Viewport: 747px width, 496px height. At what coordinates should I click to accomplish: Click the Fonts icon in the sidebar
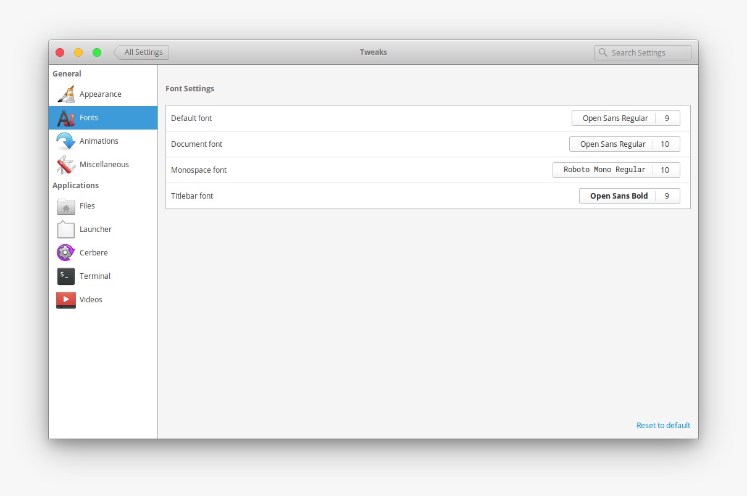click(x=65, y=117)
